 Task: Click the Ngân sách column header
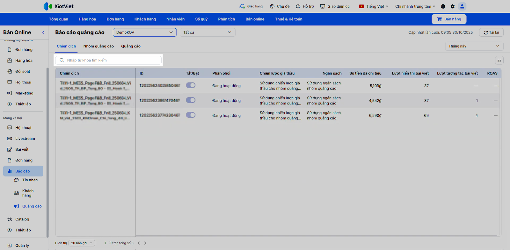[x=332, y=73]
